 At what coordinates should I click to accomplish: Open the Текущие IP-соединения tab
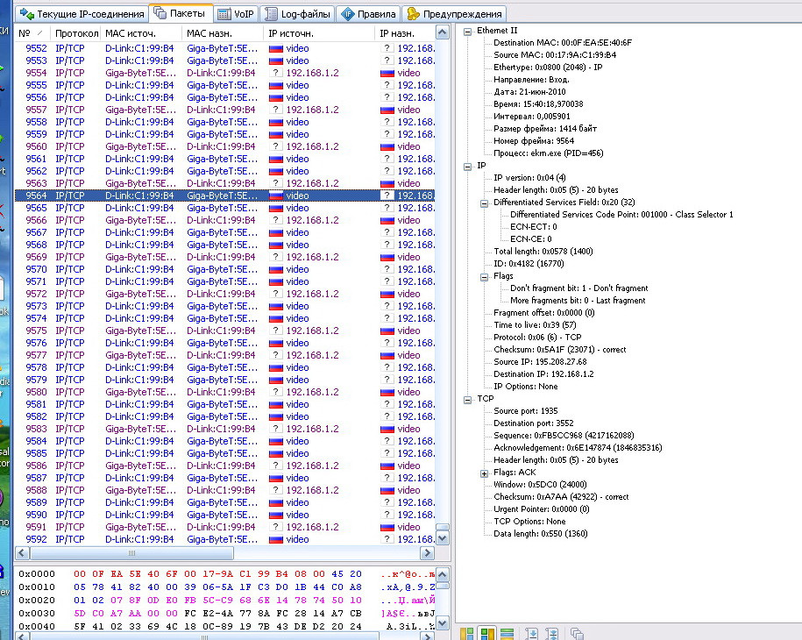[82, 14]
